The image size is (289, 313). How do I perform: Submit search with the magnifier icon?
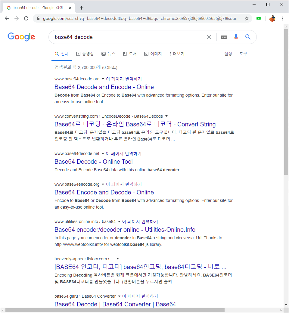[x=248, y=37]
